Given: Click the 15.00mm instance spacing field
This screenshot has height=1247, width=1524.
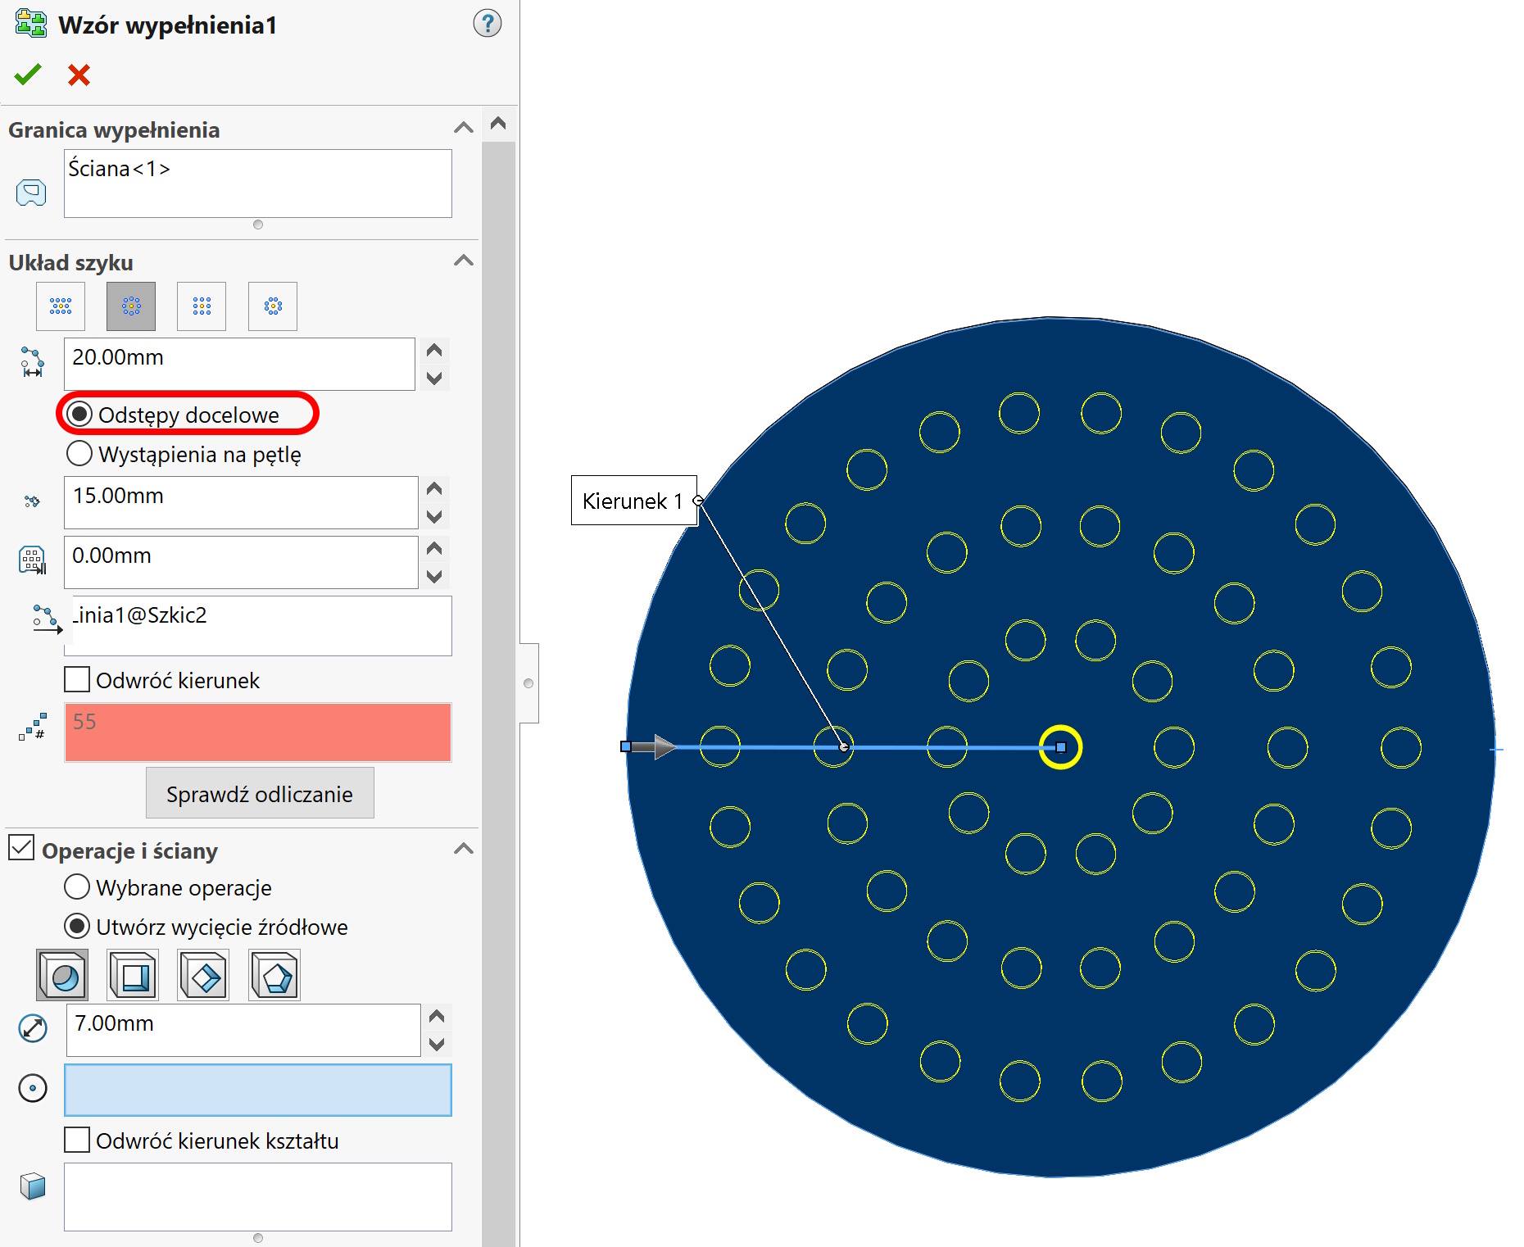Looking at the screenshot, I should (241, 502).
